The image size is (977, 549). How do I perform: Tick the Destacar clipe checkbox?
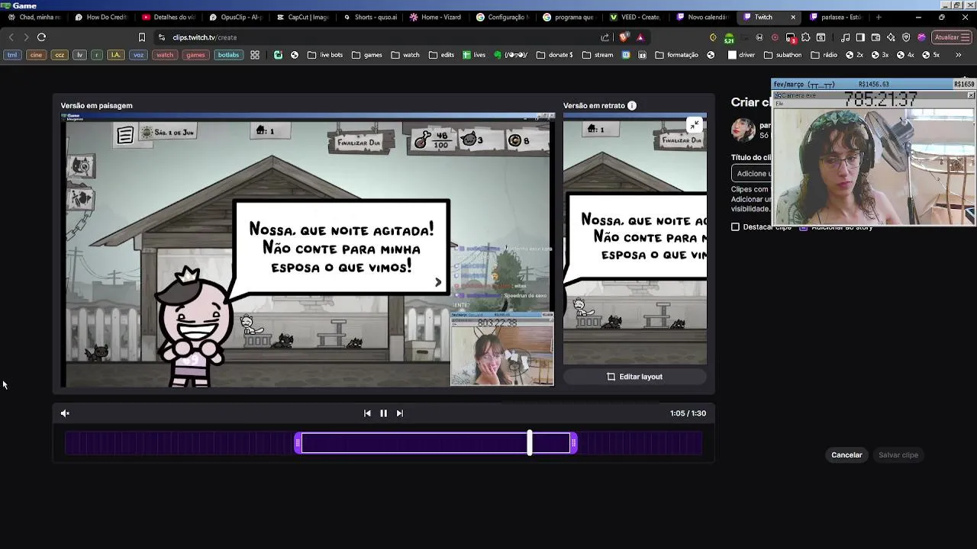pos(735,227)
